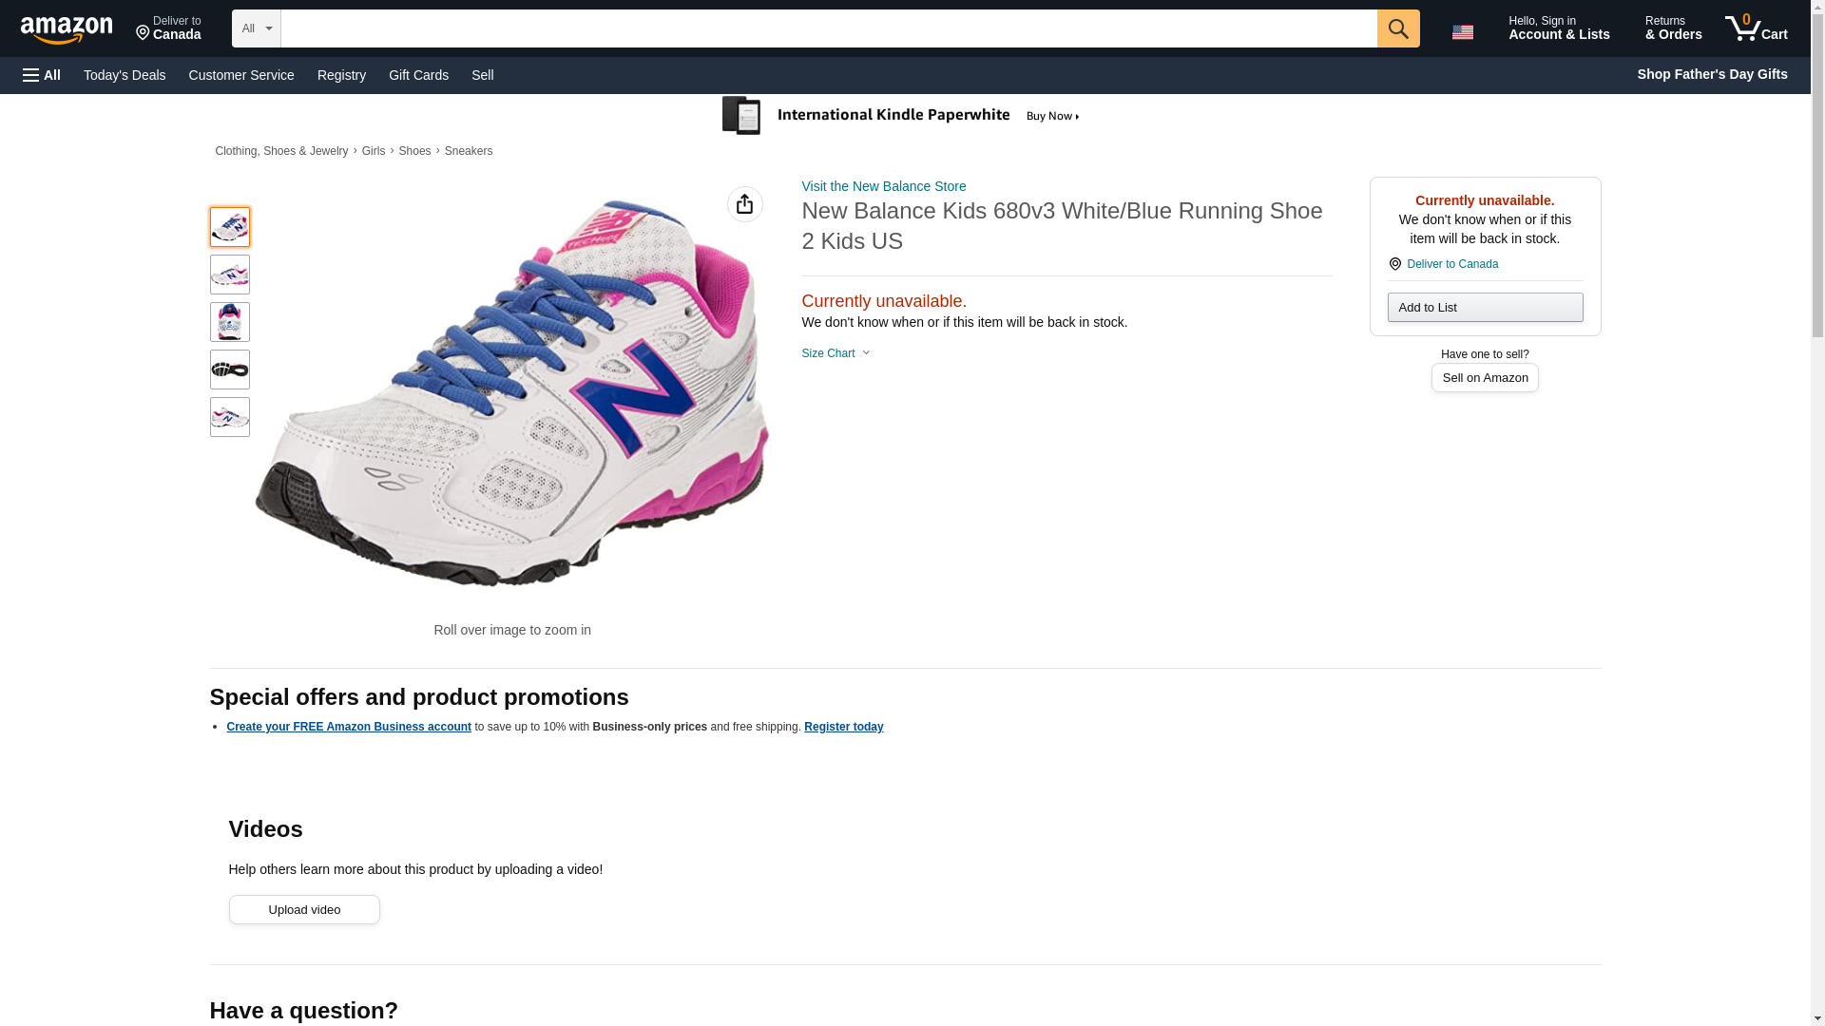The image size is (1825, 1026).
Task: Click the Upload video button
Action: [304, 910]
